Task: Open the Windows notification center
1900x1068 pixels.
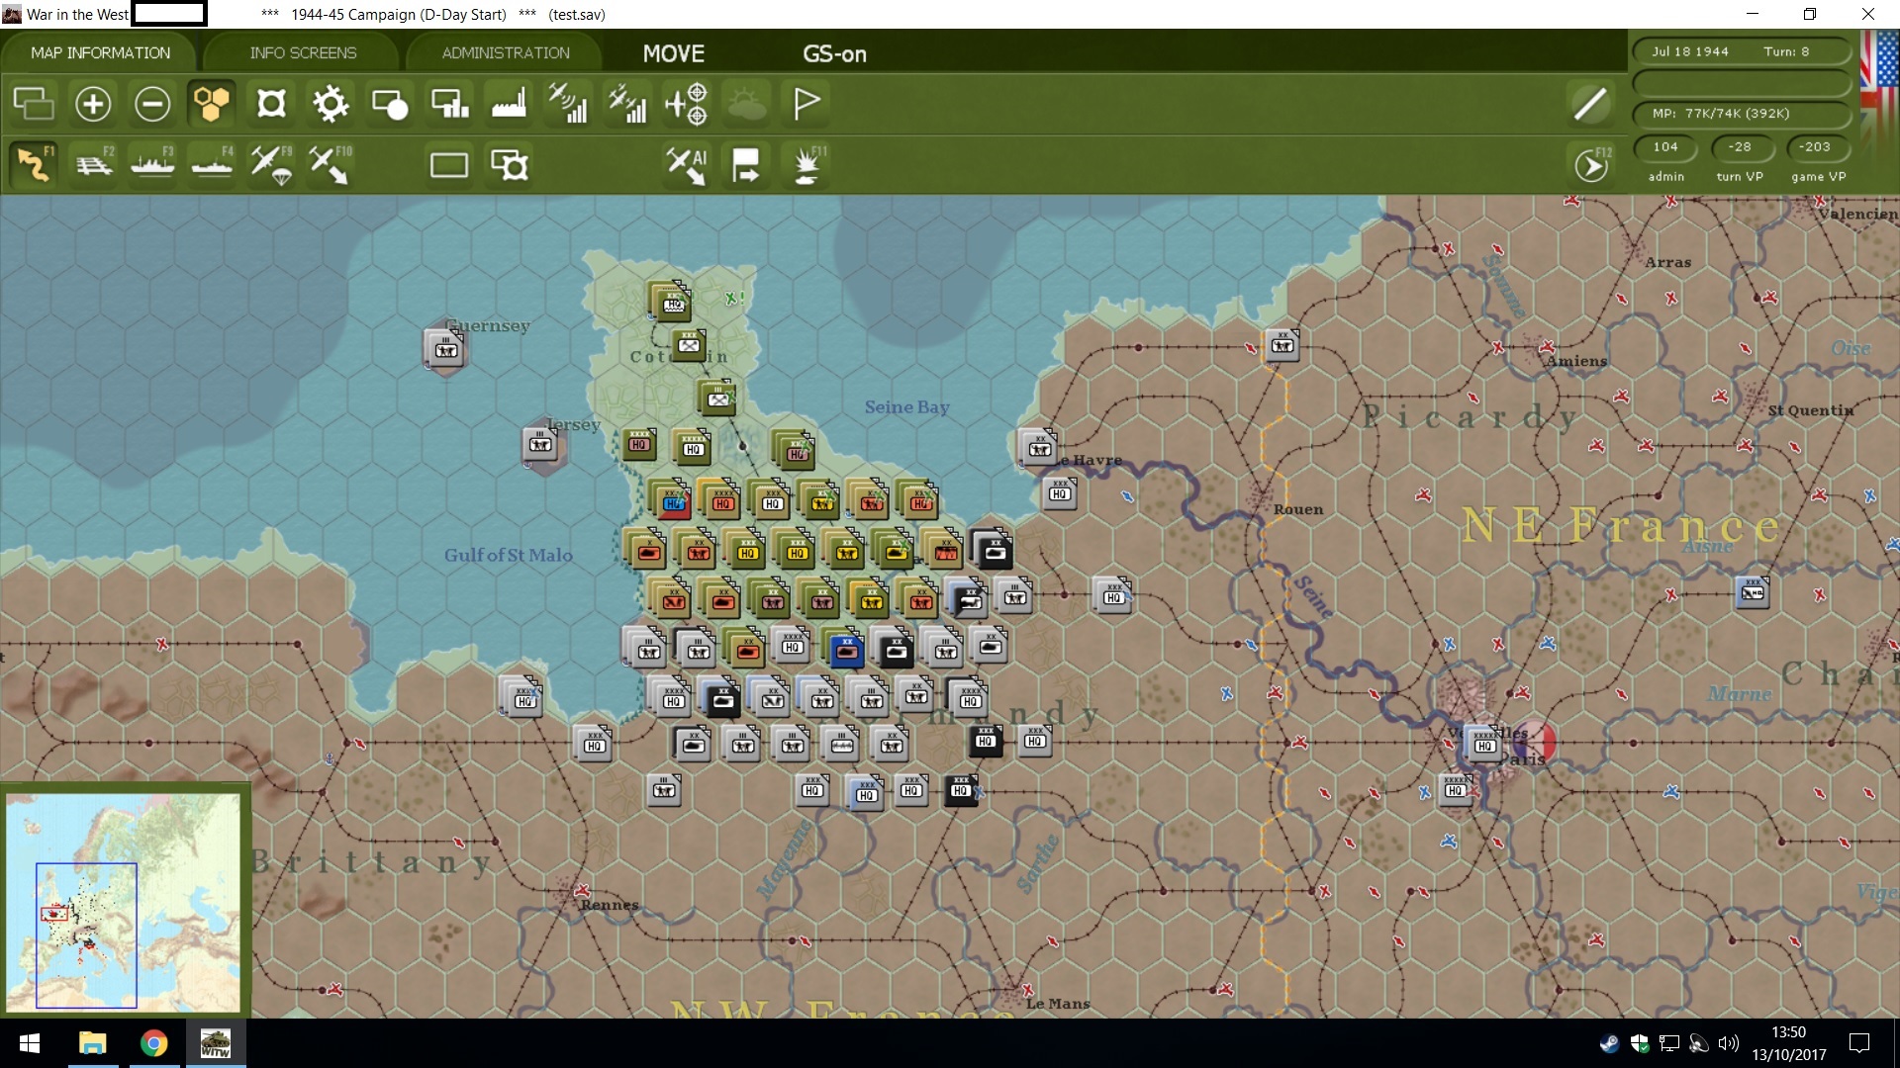Action: 1859,1043
